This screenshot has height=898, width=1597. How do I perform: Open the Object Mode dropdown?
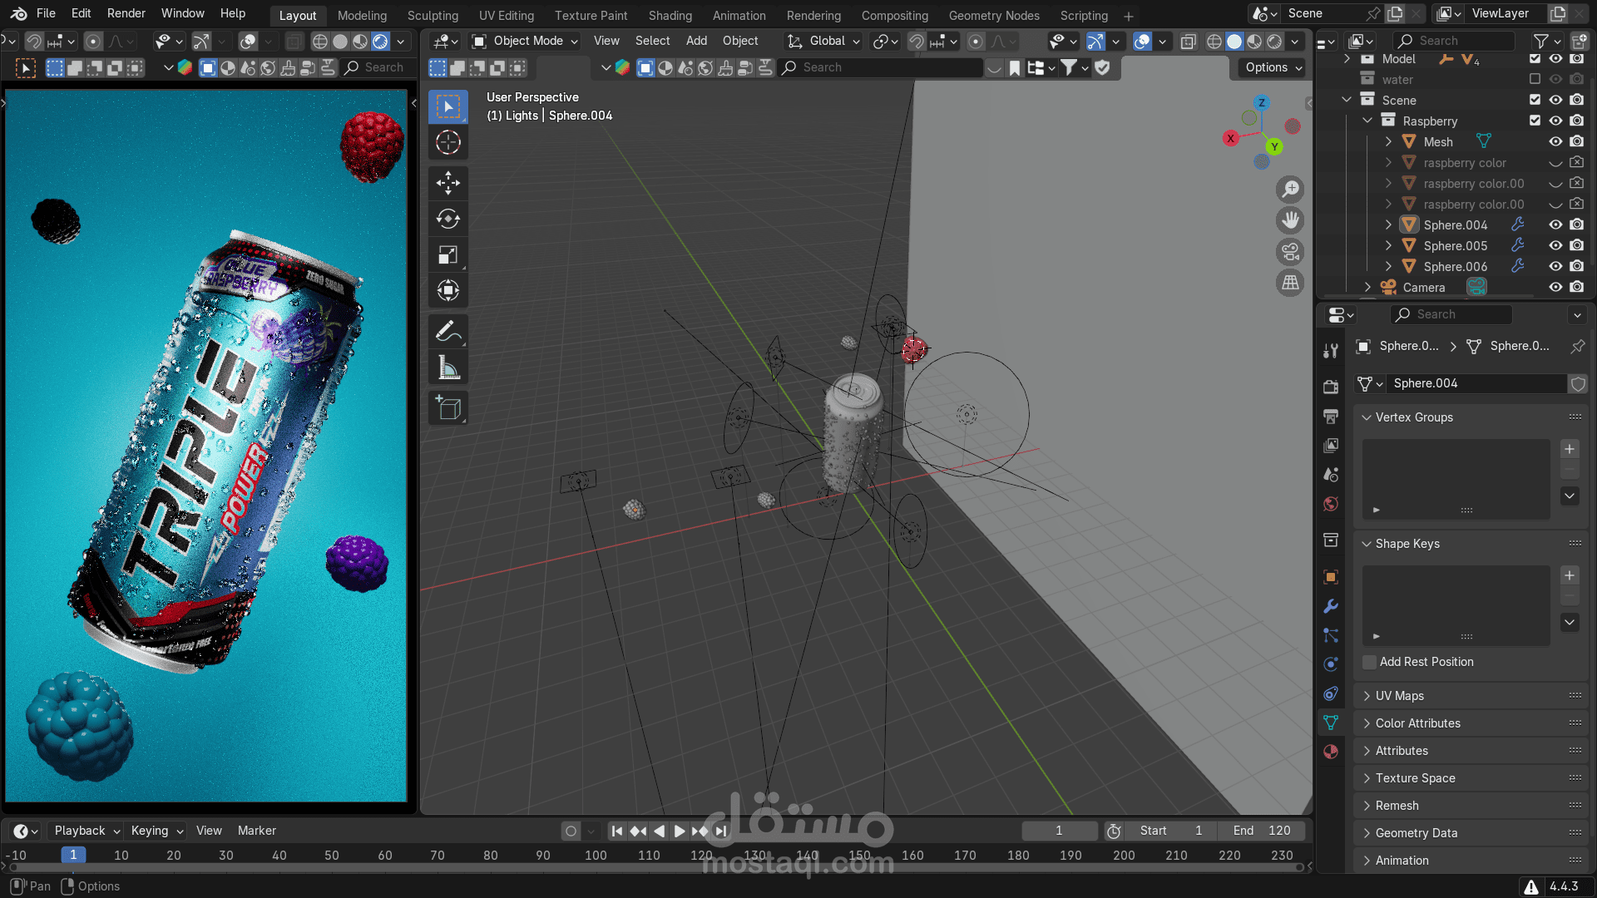[525, 41]
